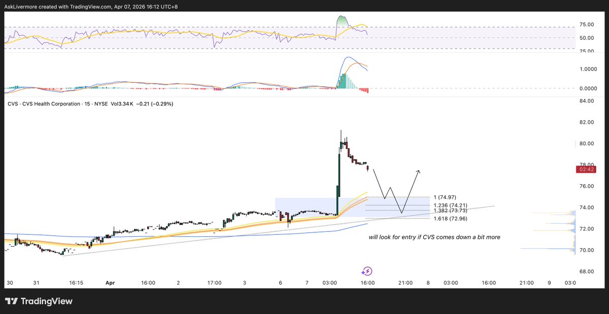The width and height of the screenshot is (609, 314).
Task: Click the 68.00 price axis label
Action: [x=587, y=271]
